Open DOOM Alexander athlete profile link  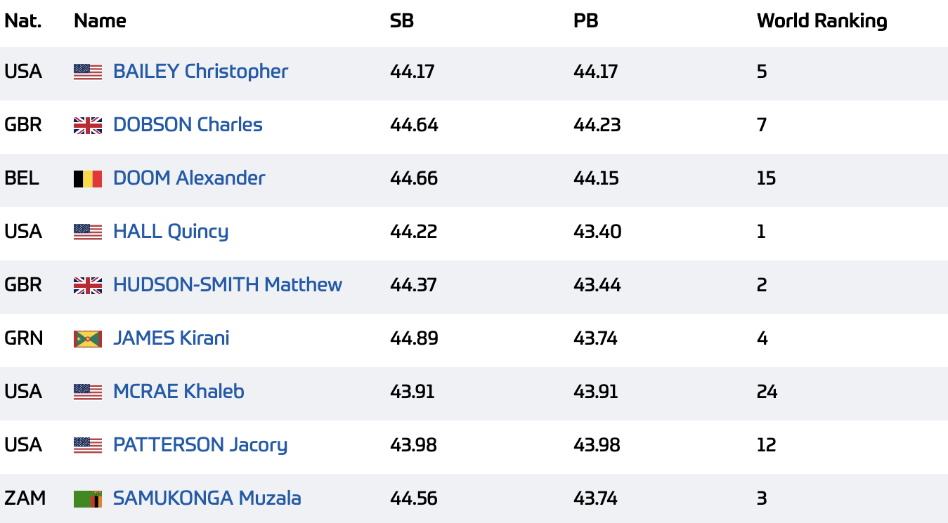tap(189, 178)
